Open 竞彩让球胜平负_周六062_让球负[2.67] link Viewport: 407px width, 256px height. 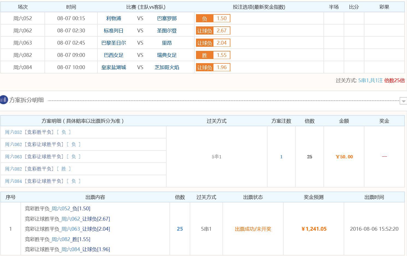click(67, 219)
